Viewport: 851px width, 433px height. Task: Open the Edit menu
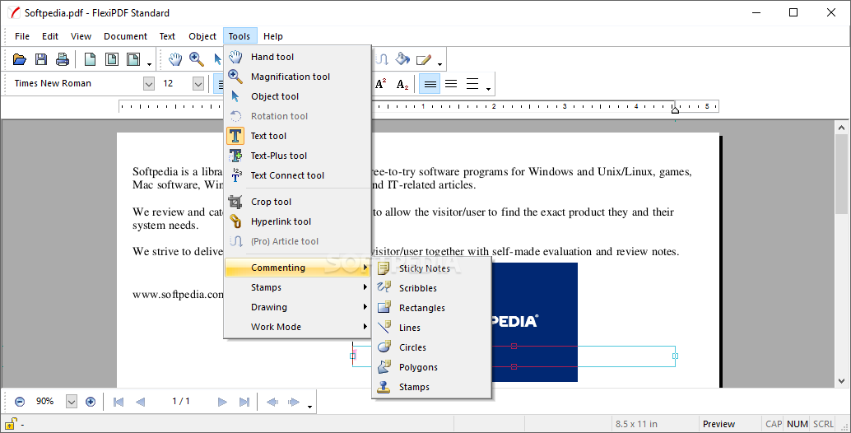(x=50, y=36)
